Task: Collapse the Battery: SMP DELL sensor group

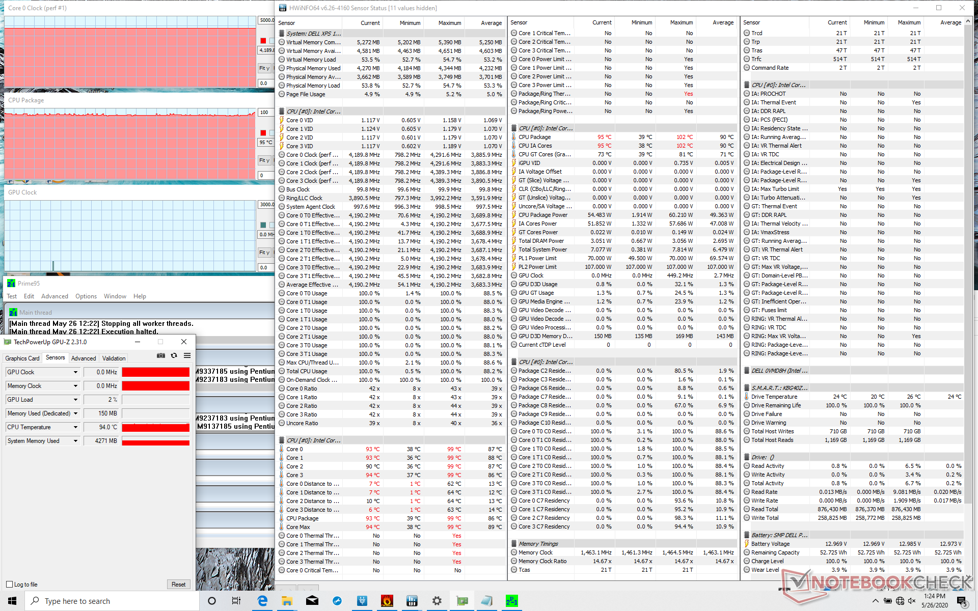Action: click(747, 535)
